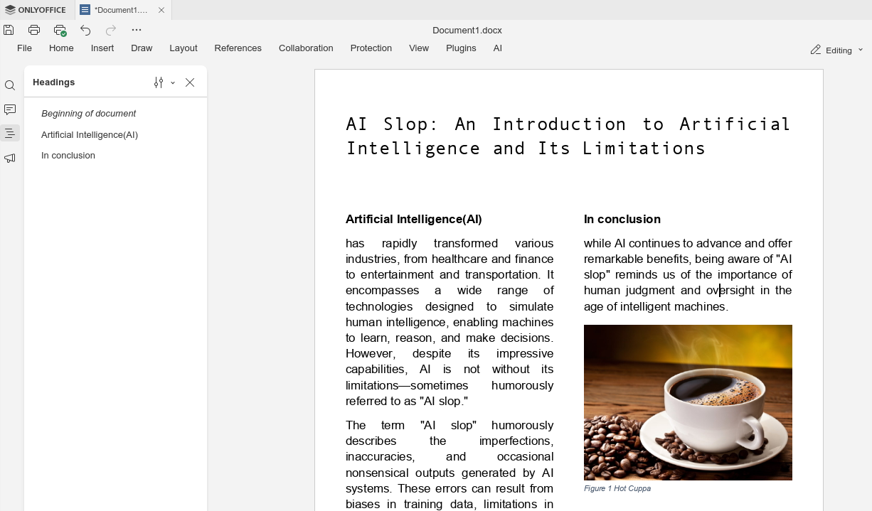Click the document title text
872x511 pixels.
click(568, 136)
